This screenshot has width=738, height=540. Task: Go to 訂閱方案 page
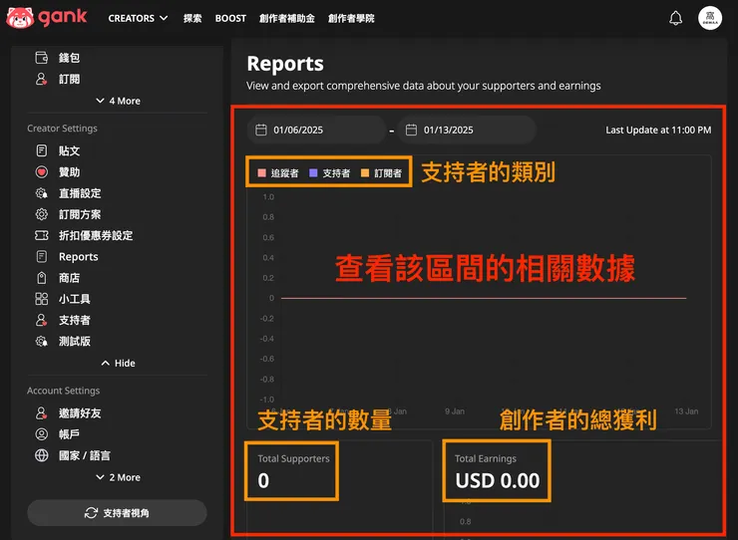point(80,214)
